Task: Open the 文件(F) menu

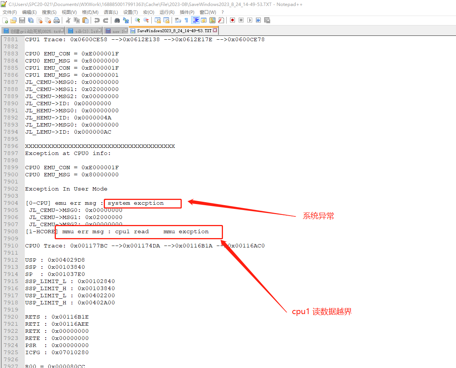Action: pyautogui.click(x=10, y=12)
